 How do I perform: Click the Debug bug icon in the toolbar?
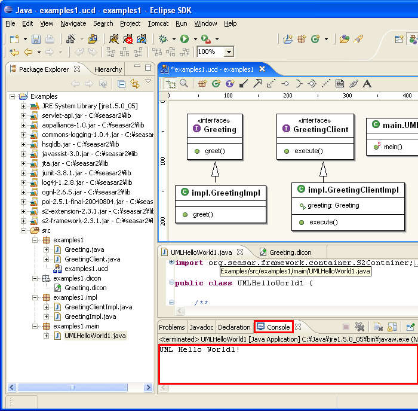[x=163, y=39]
